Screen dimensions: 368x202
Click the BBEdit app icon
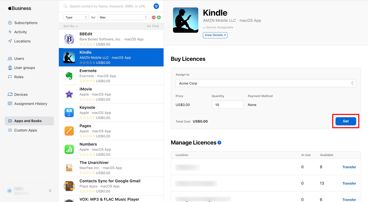tap(69, 39)
